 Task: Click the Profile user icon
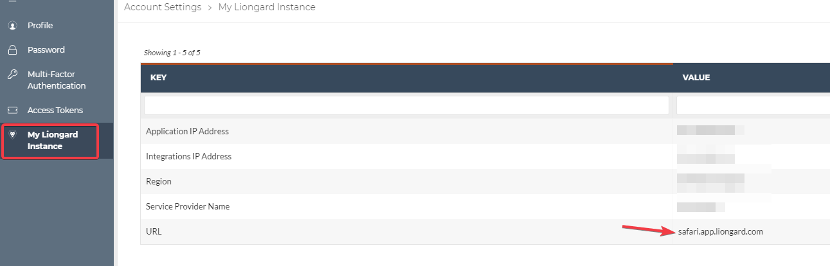(x=12, y=26)
